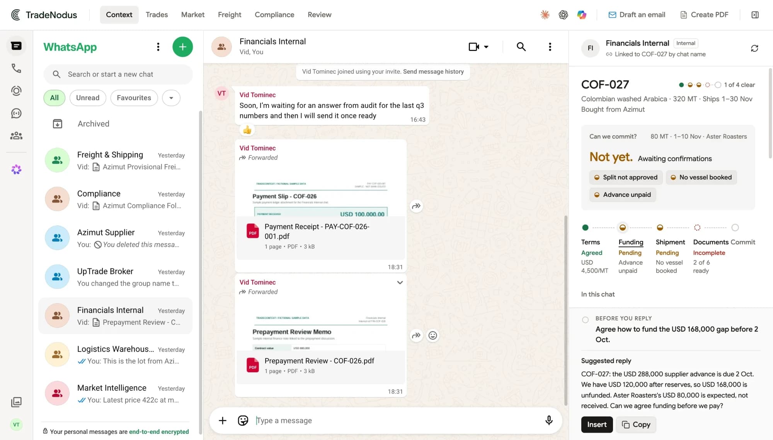The height and width of the screenshot is (440, 773).
Task: Switch to the Review tab
Action: pyautogui.click(x=319, y=15)
